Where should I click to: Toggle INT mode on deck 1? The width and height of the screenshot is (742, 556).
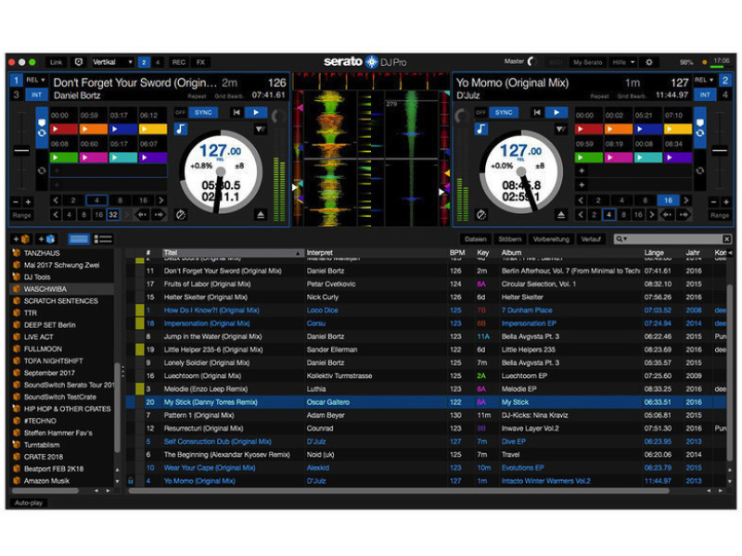(x=36, y=95)
